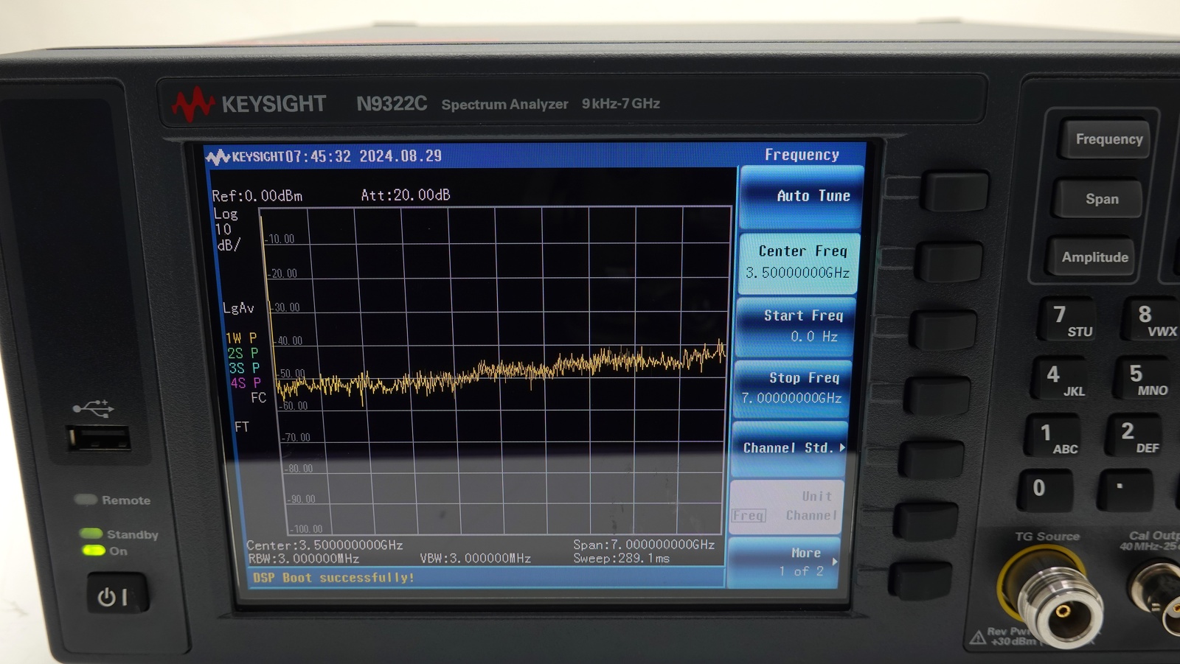Tap the decimal point keypad key
Viewport: 1180px width, 664px height.
coord(1126,490)
